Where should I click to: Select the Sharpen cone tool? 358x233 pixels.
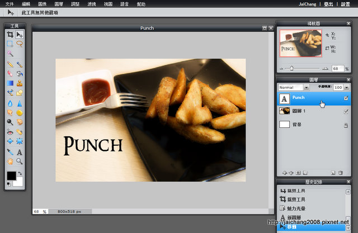click(x=20, y=103)
